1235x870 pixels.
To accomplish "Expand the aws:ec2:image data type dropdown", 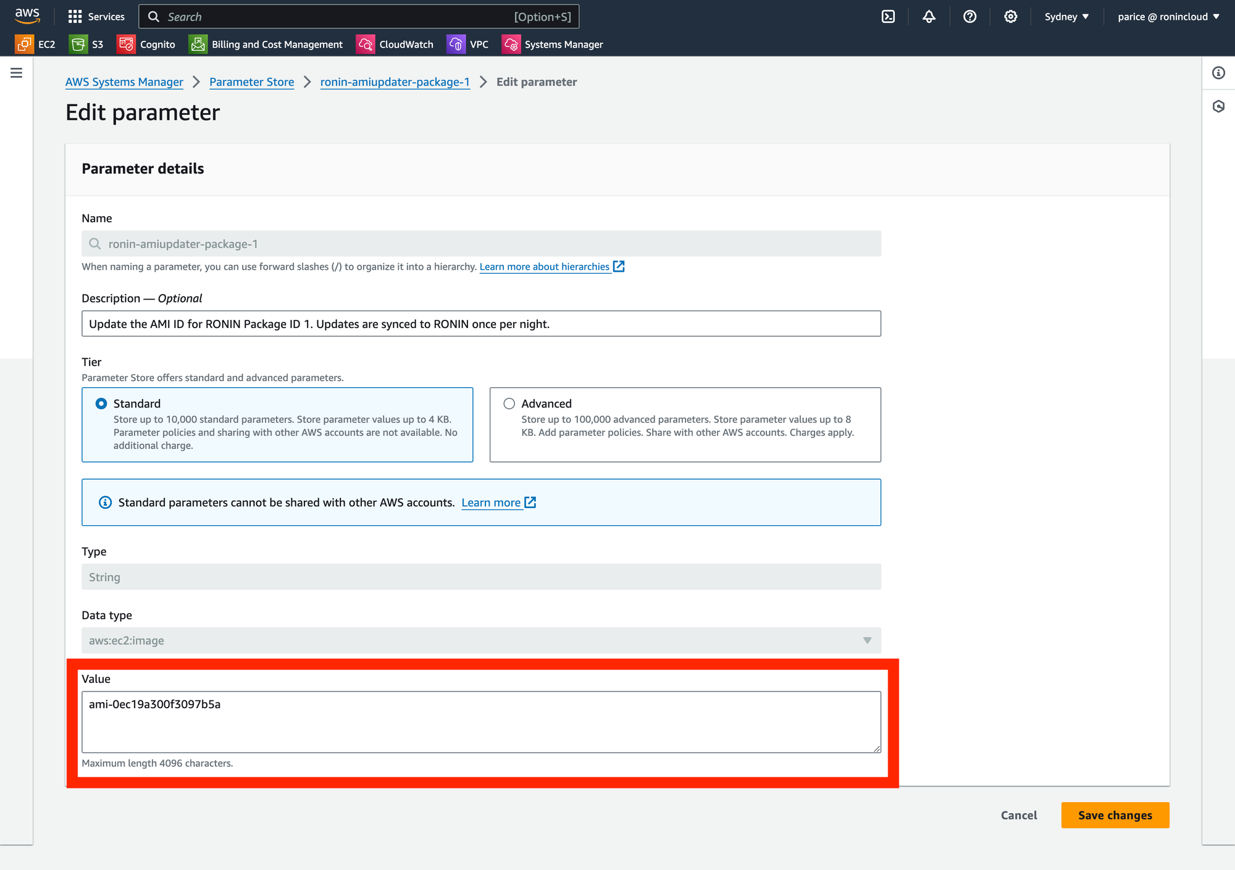I will click(x=481, y=640).
